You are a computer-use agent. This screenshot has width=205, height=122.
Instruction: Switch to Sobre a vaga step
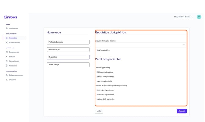68,65
